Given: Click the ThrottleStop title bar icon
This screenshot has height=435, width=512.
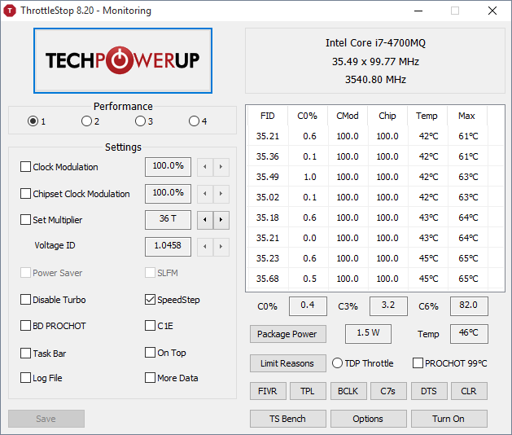Looking at the screenshot, I should 10,11.
